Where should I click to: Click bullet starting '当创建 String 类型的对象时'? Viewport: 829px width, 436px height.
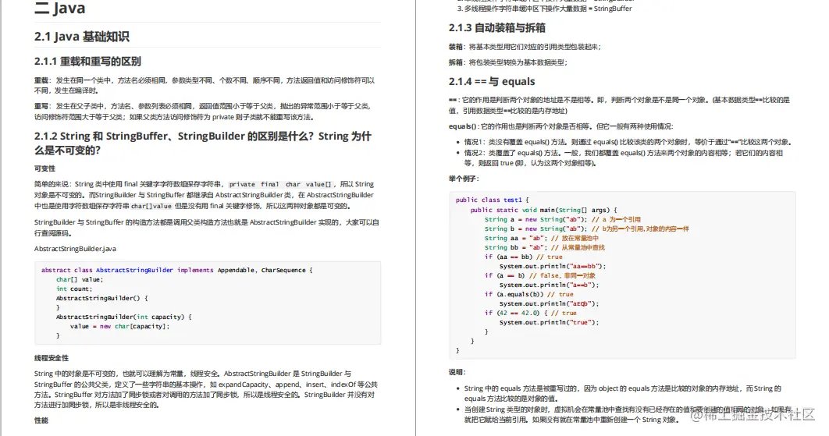point(628,414)
